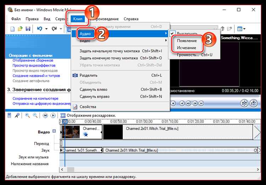Screen dimensions: 266x185
Task: Open the Redo history dropdown arrow
Action: (x=61, y=29)
